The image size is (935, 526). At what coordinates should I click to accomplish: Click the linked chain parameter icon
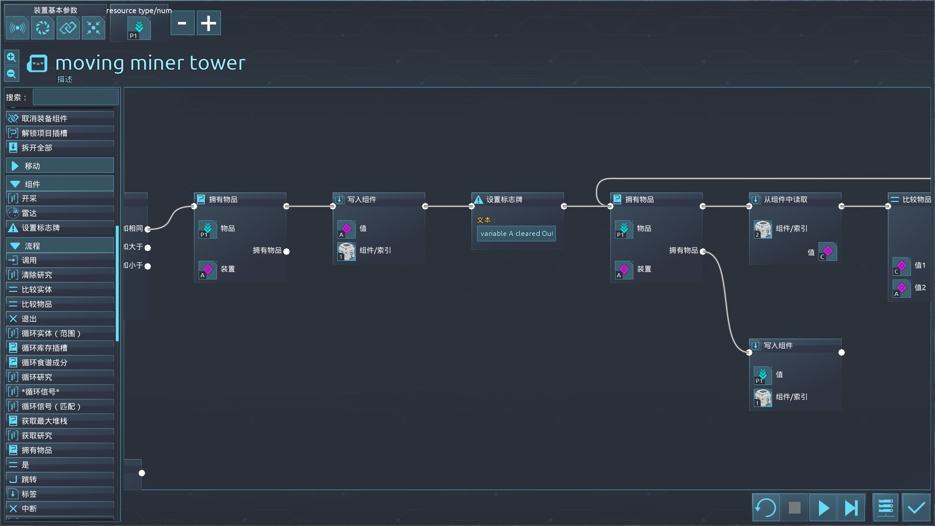[68, 28]
